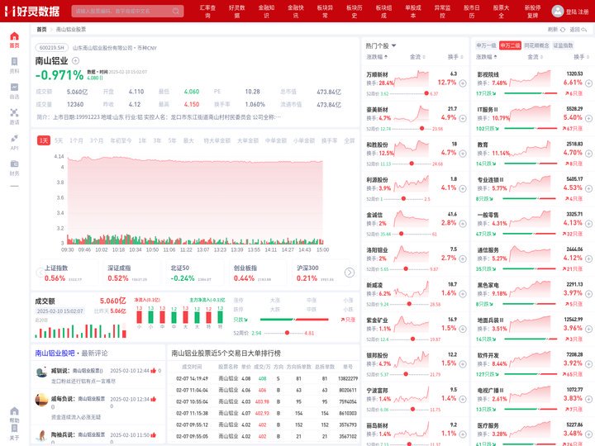
Task: Add 教育 sector with its plus icon
Action: point(588,154)
